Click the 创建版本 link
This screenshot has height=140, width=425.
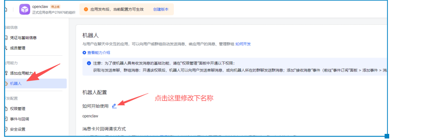click(x=161, y=9)
